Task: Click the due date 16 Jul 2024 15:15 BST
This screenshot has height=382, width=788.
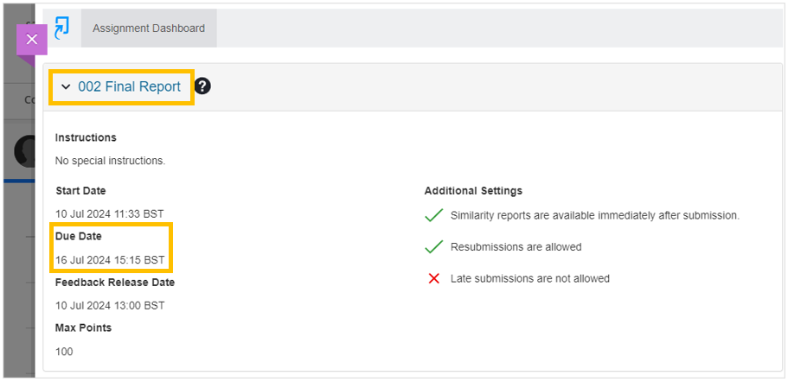Action: (x=110, y=260)
